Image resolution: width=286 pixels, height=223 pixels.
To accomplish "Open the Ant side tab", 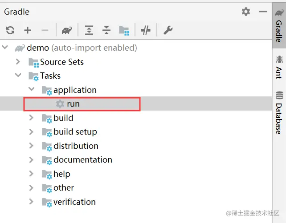I will tap(279, 68).
